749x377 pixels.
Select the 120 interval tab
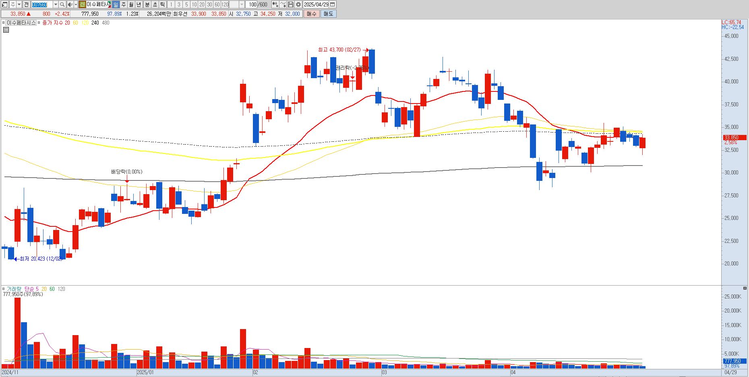pos(225,4)
